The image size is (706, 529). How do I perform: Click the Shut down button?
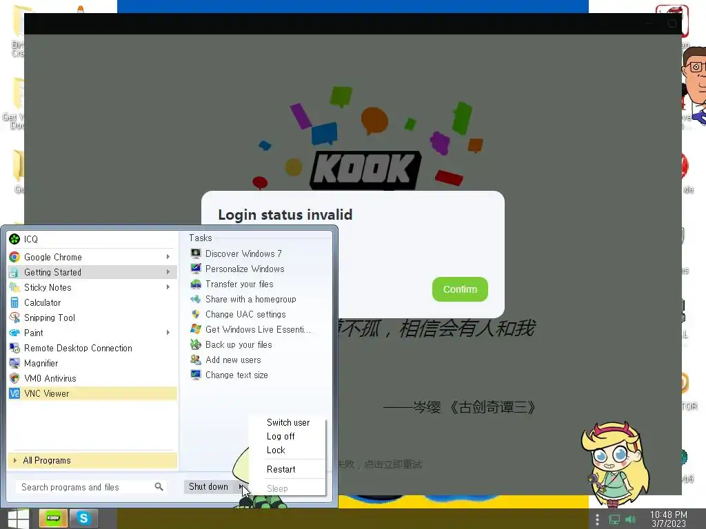[x=209, y=487]
